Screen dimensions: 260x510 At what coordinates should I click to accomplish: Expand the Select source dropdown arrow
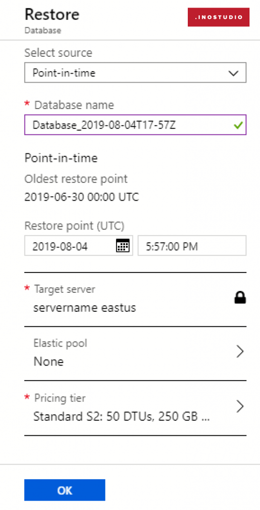point(233,73)
